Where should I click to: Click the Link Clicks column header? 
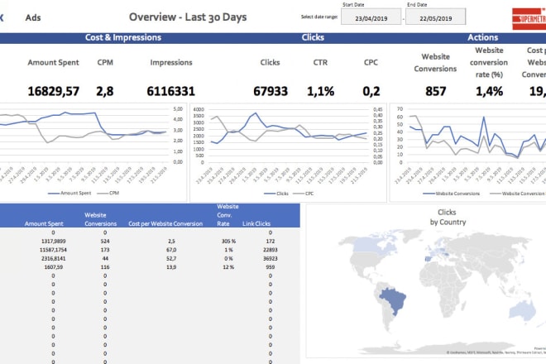256,223
